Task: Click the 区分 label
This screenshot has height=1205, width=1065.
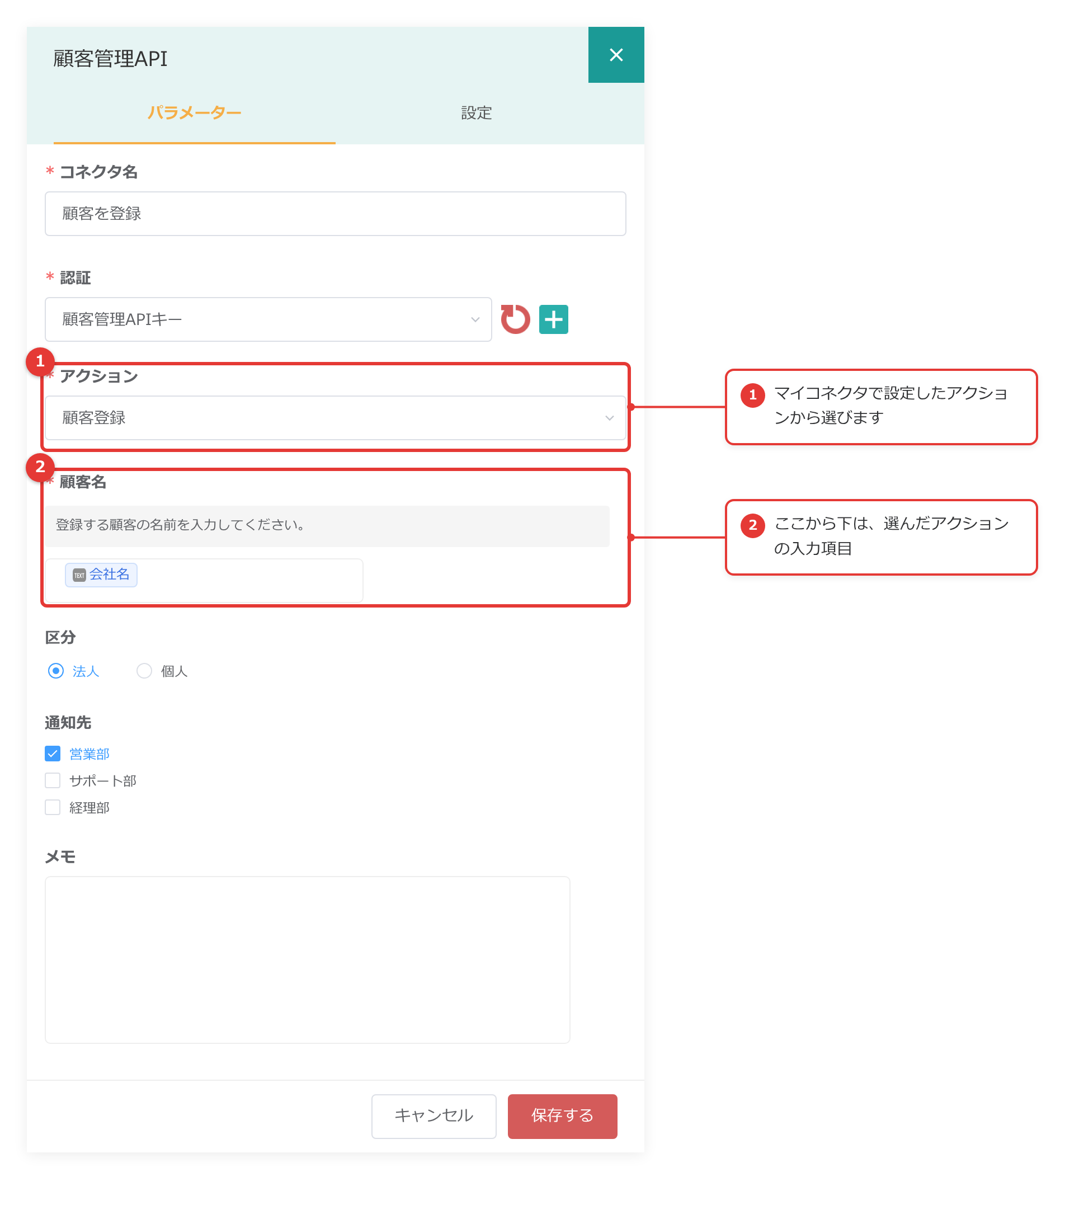Action: pos(60,637)
